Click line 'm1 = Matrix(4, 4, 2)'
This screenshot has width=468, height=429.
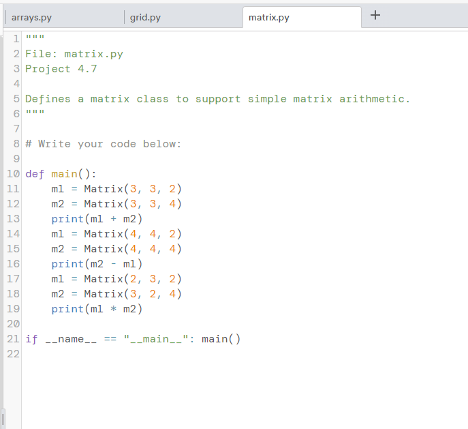click(116, 234)
